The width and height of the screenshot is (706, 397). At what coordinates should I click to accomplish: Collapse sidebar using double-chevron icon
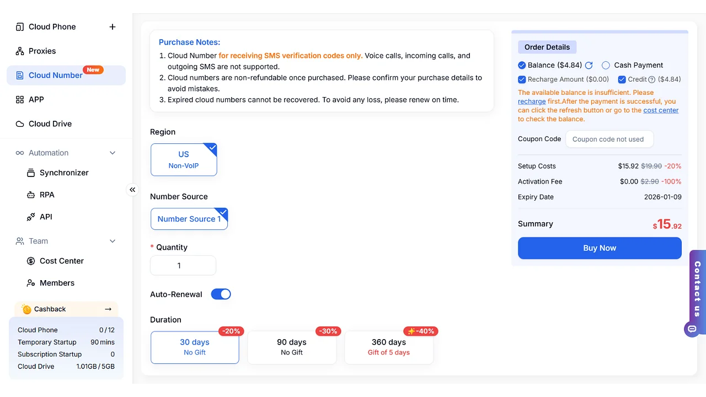tap(132, 190)
